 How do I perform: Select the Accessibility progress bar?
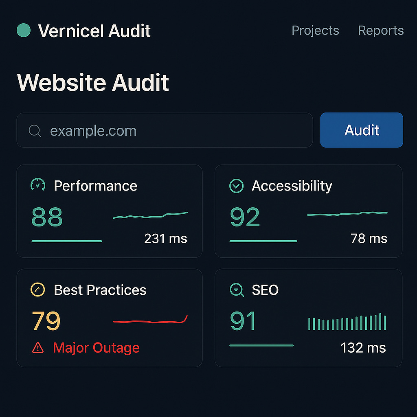263,241
